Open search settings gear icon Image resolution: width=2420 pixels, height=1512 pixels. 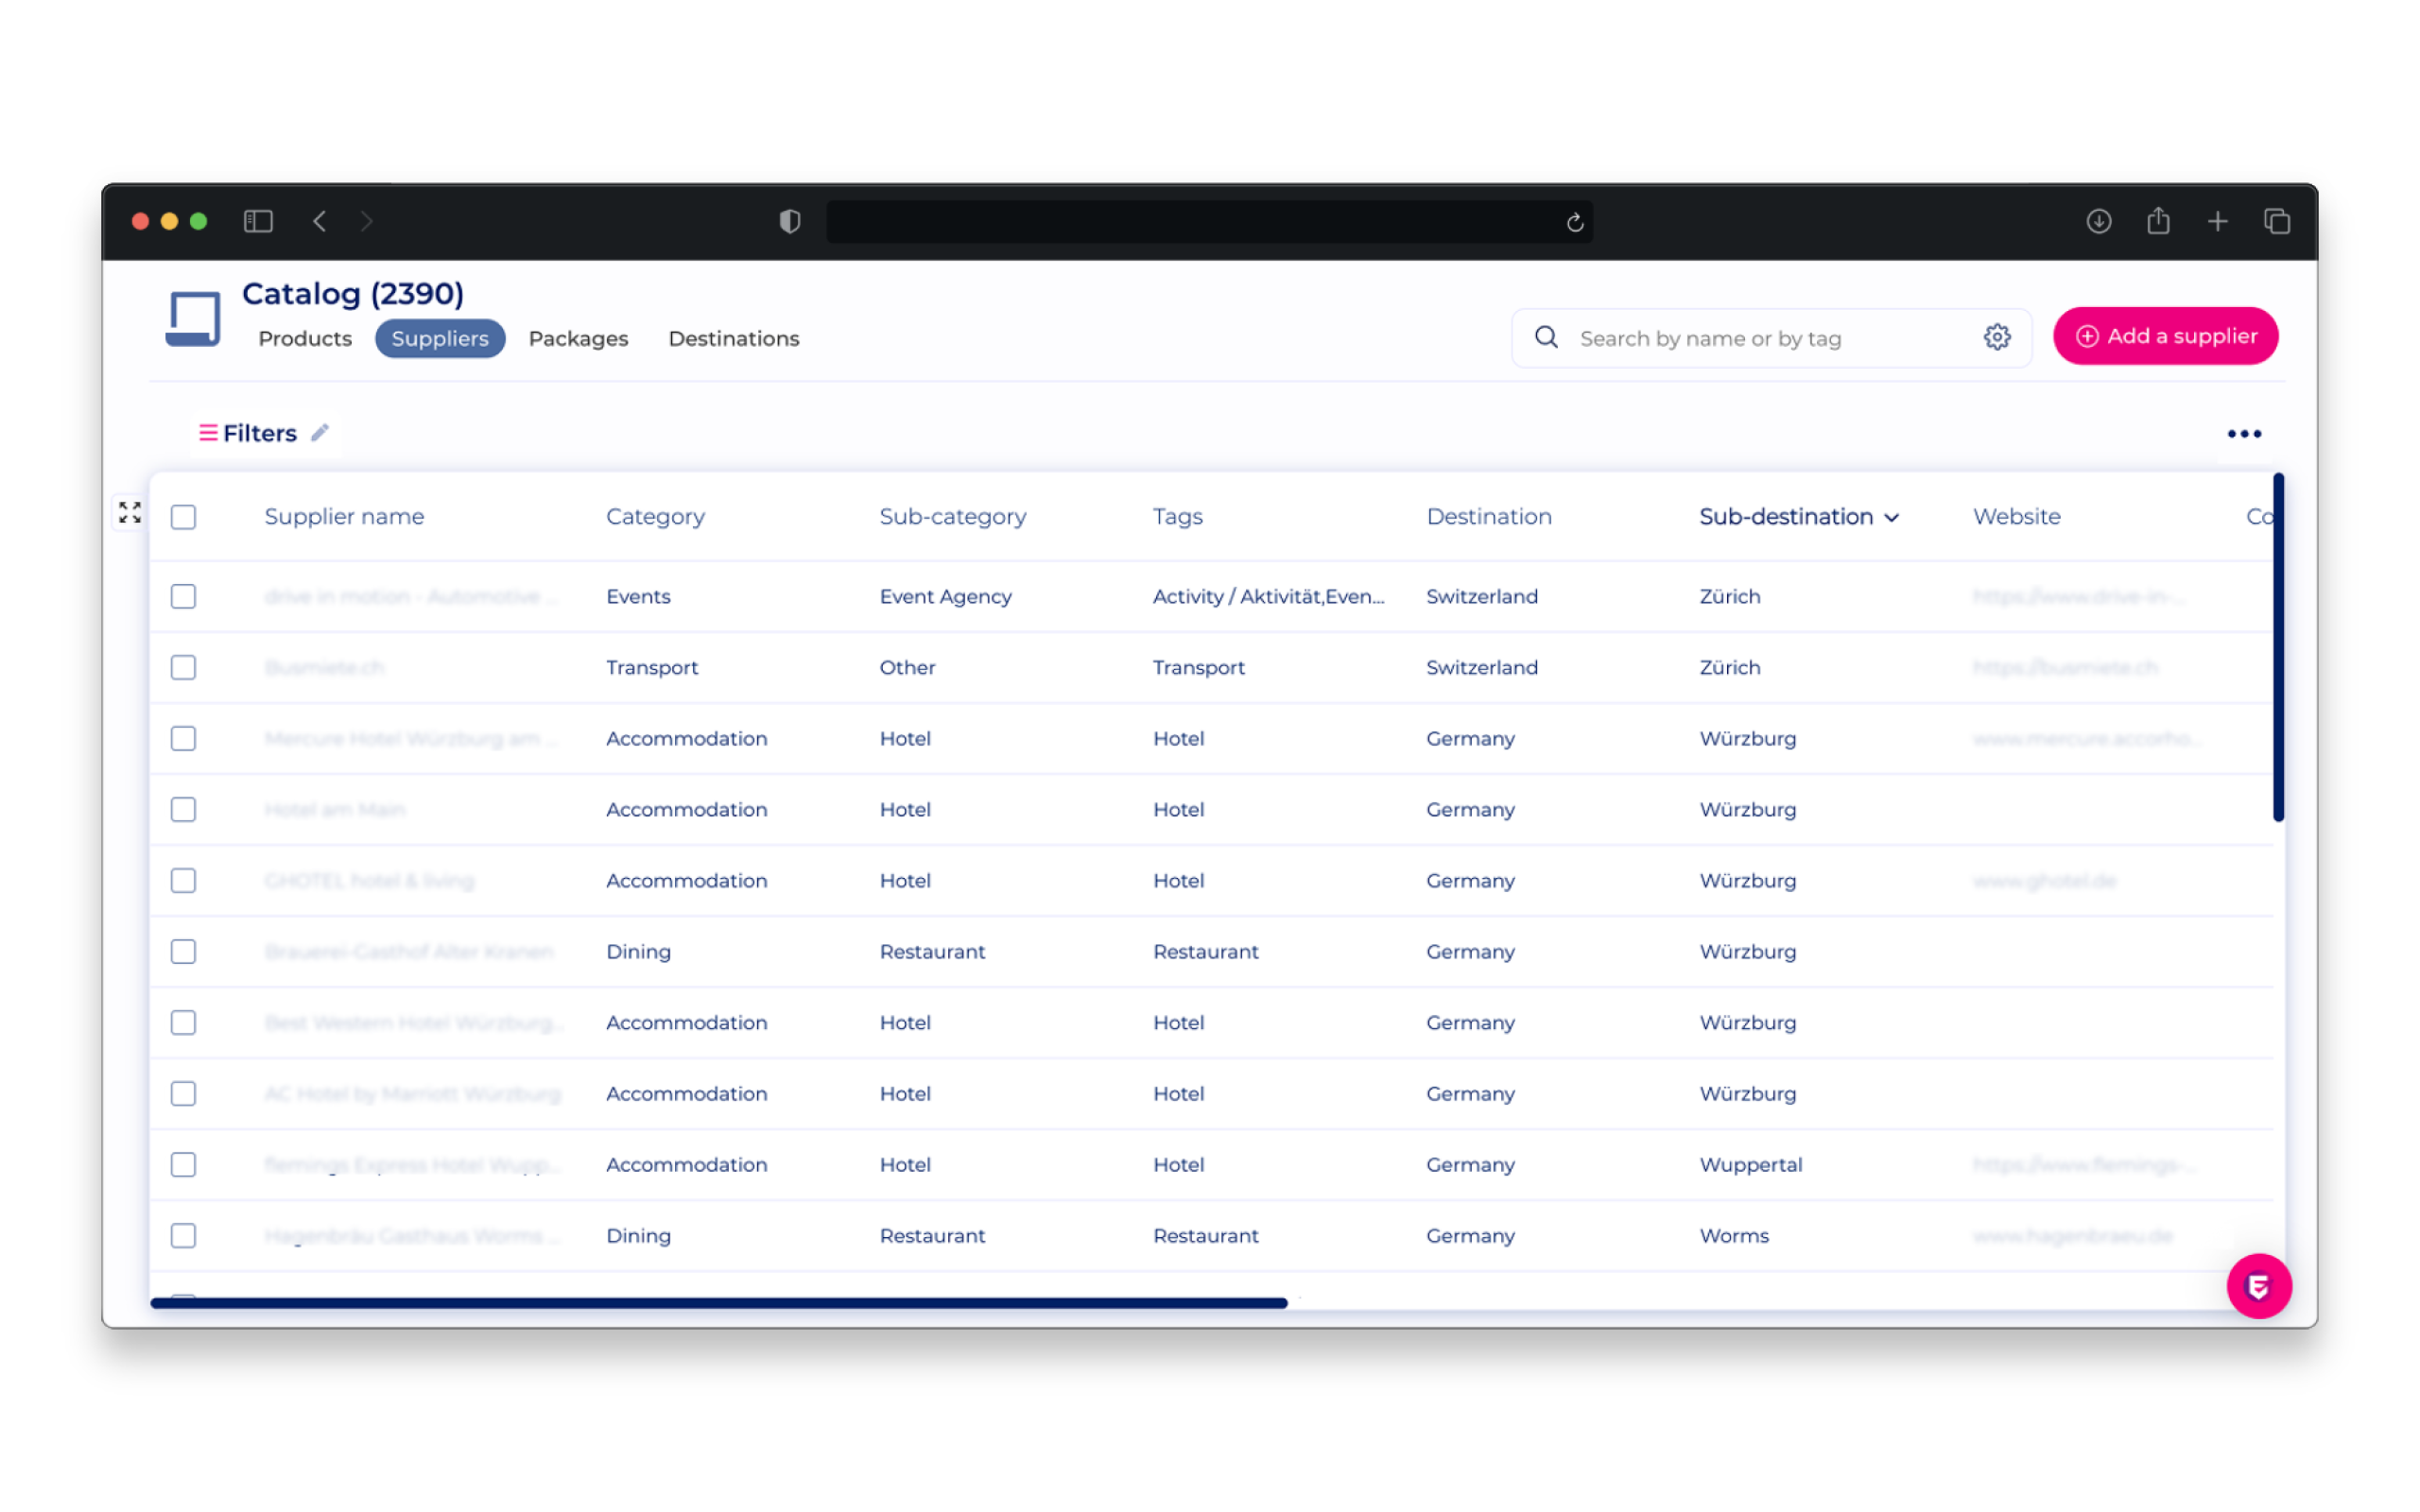pos(1997,337)
